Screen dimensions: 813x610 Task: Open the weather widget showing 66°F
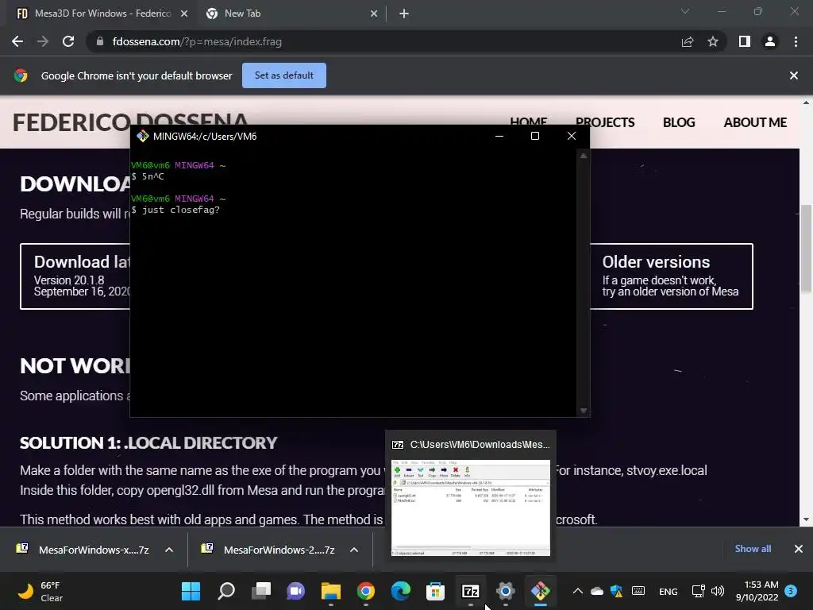[40, 591]
